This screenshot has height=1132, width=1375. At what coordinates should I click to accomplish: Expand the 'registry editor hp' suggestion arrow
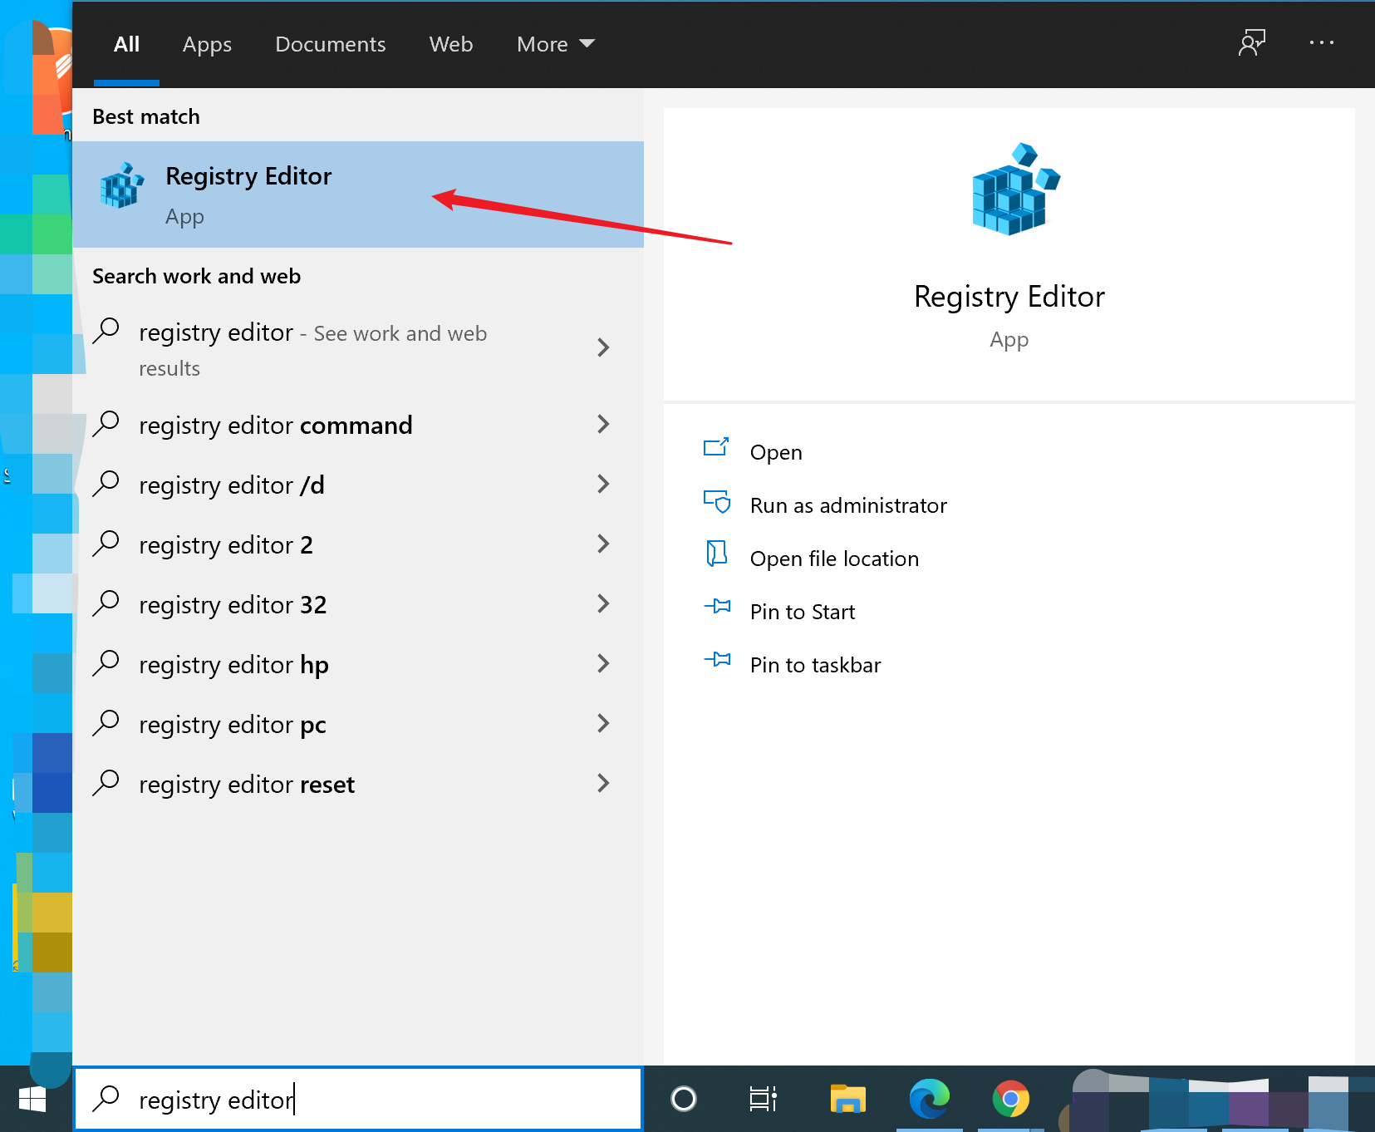tap(603, 664)
